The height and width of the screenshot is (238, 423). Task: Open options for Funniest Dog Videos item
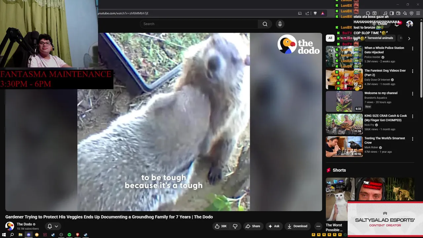[412, 71]
